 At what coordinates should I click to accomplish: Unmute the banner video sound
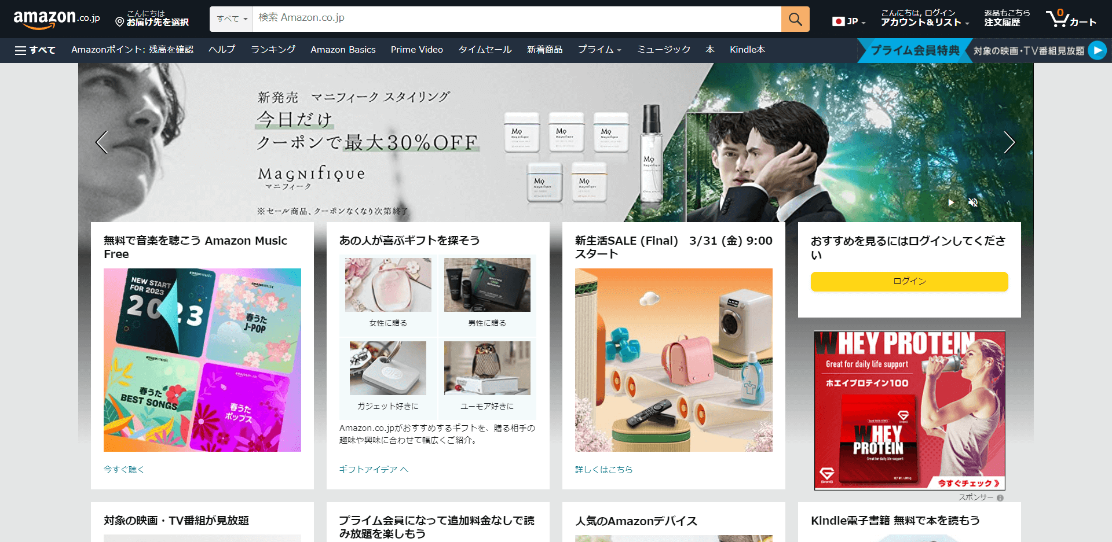tap(973, 202)
